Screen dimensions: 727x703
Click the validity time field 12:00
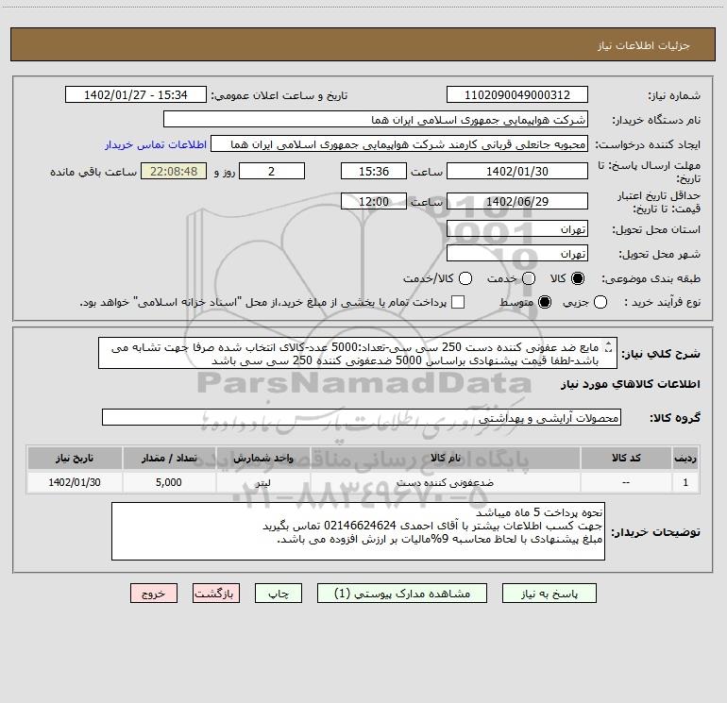point(374,201)
